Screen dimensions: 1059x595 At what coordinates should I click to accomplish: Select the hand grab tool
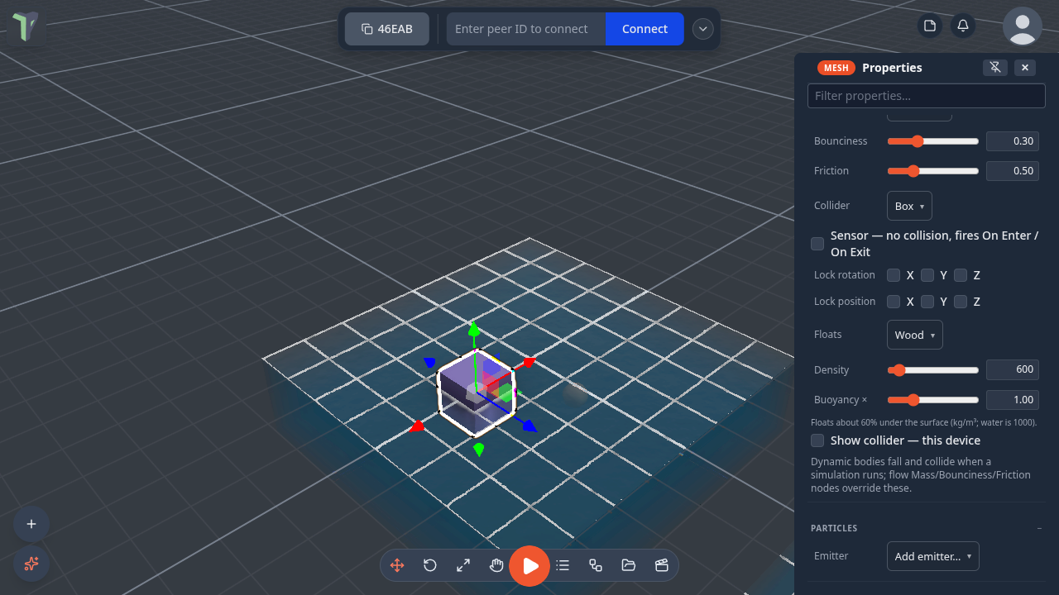[496, 565]
